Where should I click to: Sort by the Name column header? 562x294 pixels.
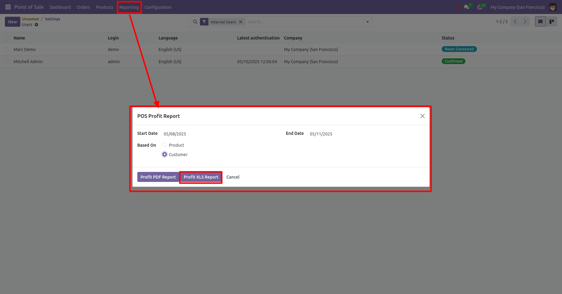click(x=19, y=38)
